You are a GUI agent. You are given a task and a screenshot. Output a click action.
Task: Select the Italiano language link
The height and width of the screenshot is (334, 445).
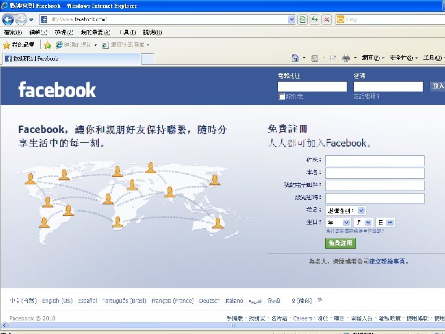pyautogui.click(x=234, y=301)
